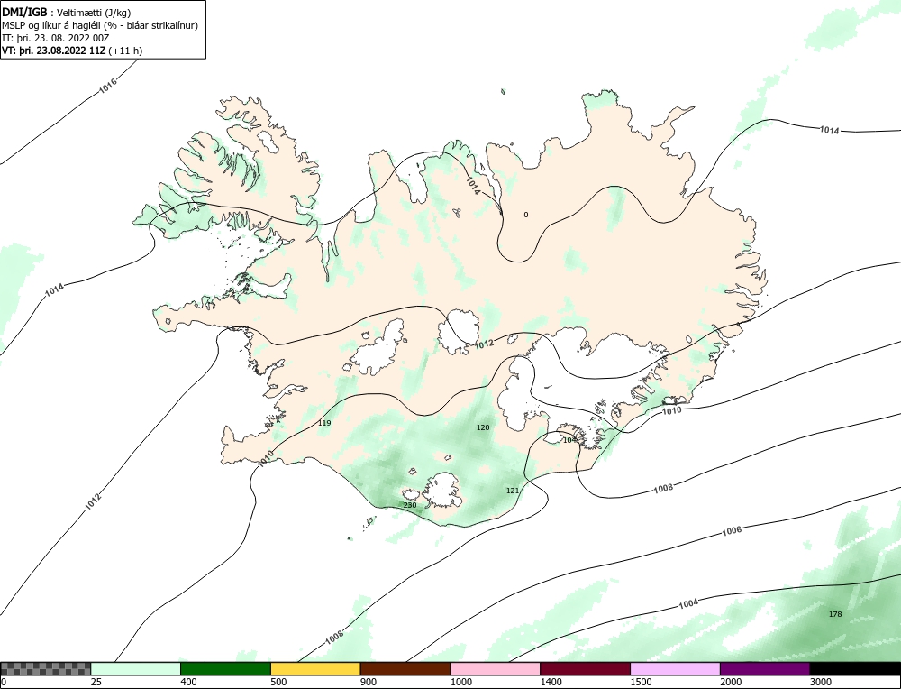901x689 pixels.
Task: Click the color scale tick label 3000
Action: coord(821,682)
